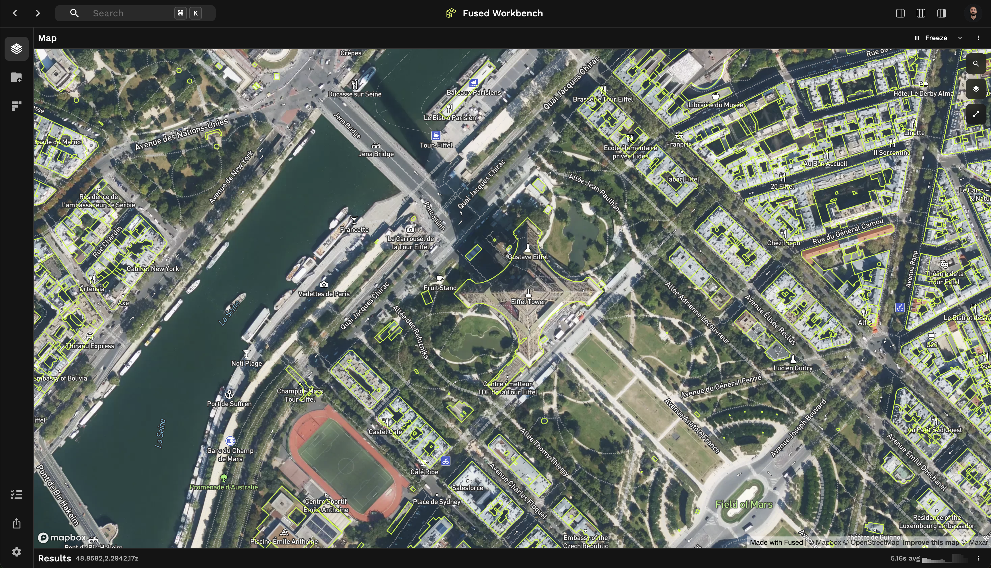991x568 pixels.
Task: Click the fullscreen expand map button
Action: pos(976,114)
